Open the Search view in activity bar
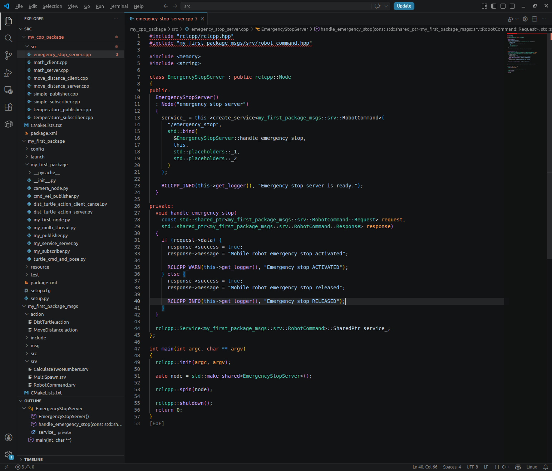 point(9,38)
